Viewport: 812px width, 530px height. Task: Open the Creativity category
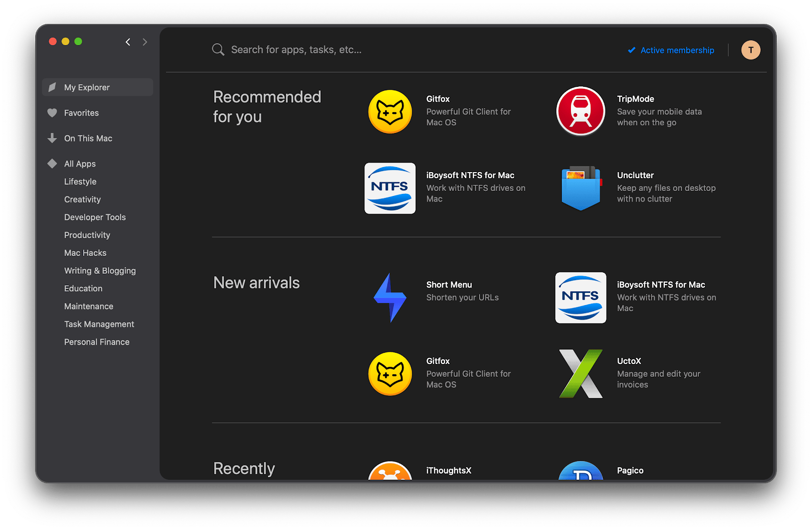coord(82,199)
